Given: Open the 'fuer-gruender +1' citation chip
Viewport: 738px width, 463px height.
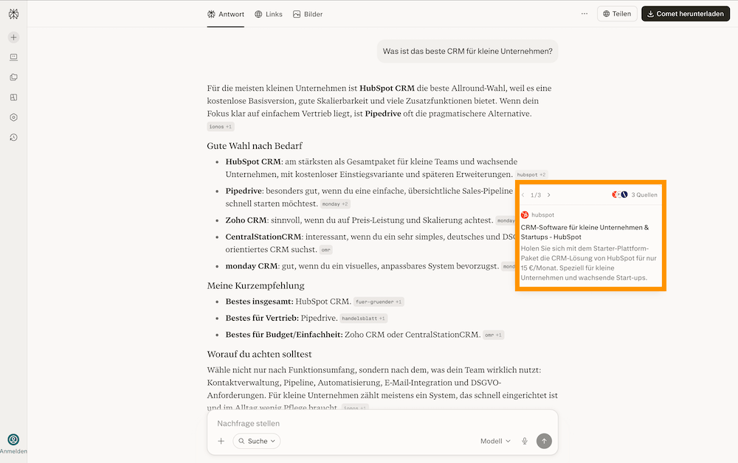Looking at the screenshot, I should pos(379,302).
